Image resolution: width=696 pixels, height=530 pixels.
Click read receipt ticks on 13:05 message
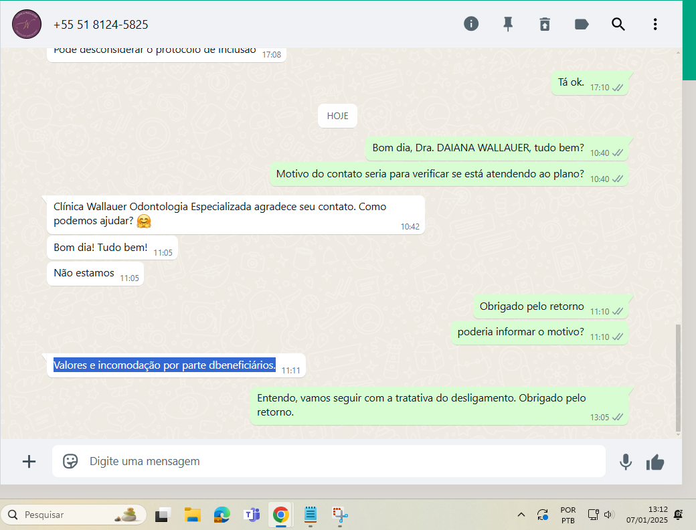click(618, 418)
